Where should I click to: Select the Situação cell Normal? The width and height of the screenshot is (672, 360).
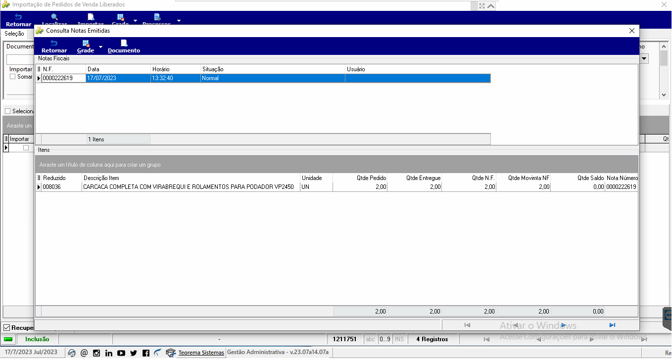pos(273,78)
